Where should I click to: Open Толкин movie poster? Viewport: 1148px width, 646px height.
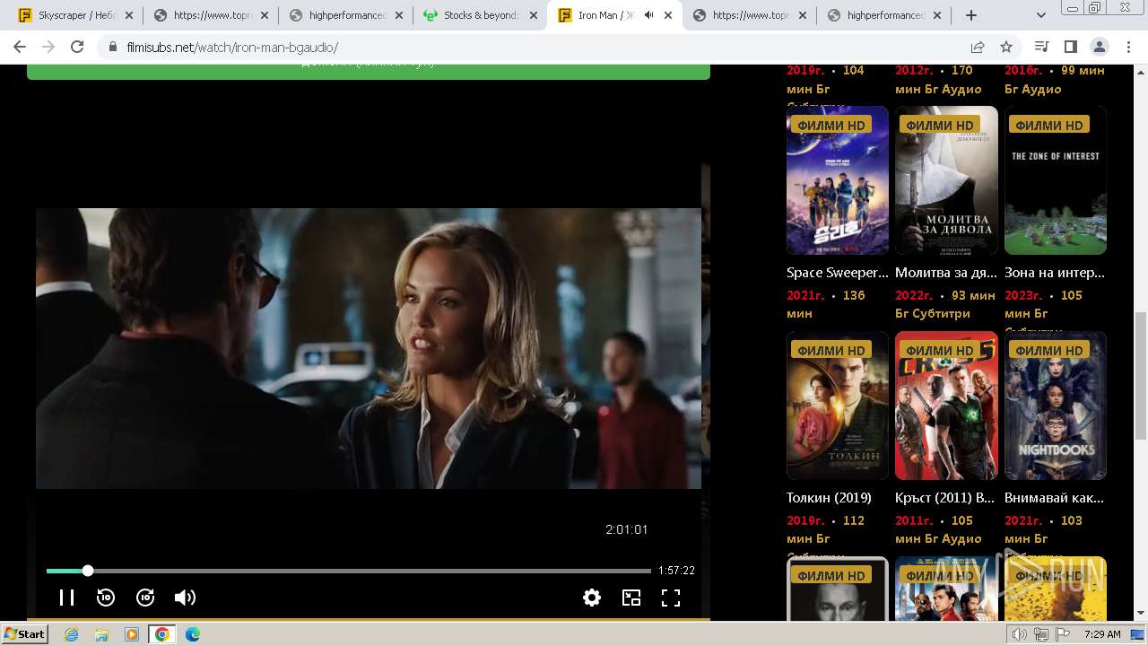pyautogui.click(x=838, y=406)
